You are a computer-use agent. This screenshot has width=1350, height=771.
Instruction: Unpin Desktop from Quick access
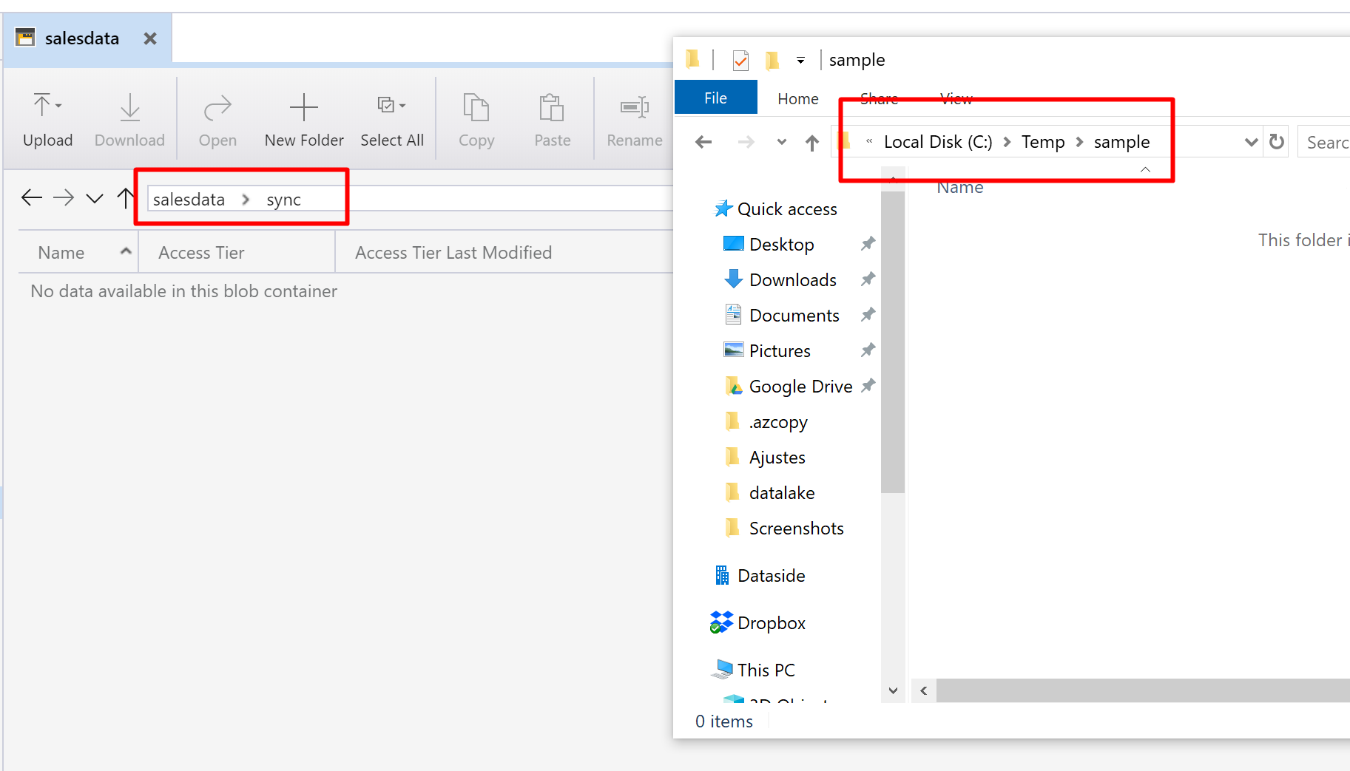[868, 243]
